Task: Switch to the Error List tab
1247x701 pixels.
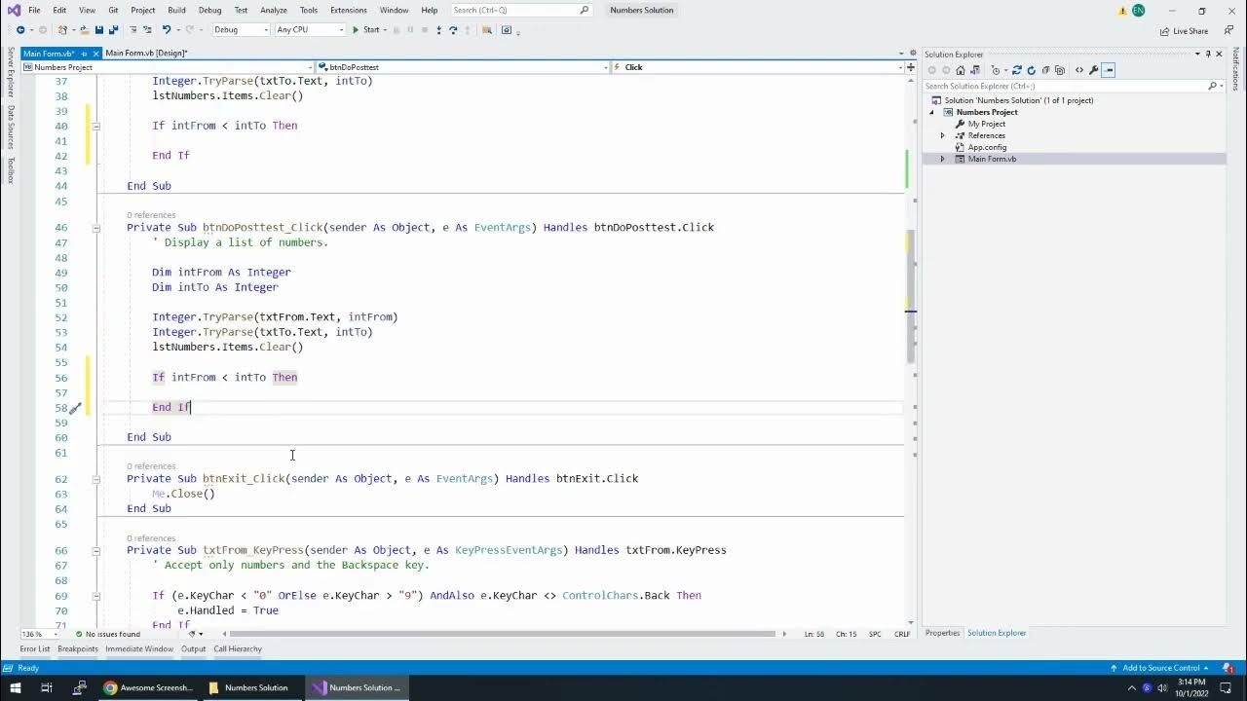Action: click(35, 648)
